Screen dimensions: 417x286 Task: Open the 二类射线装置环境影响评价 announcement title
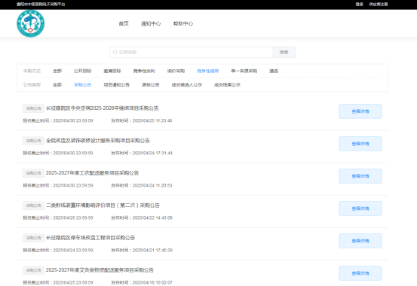[x=103, y=205]
